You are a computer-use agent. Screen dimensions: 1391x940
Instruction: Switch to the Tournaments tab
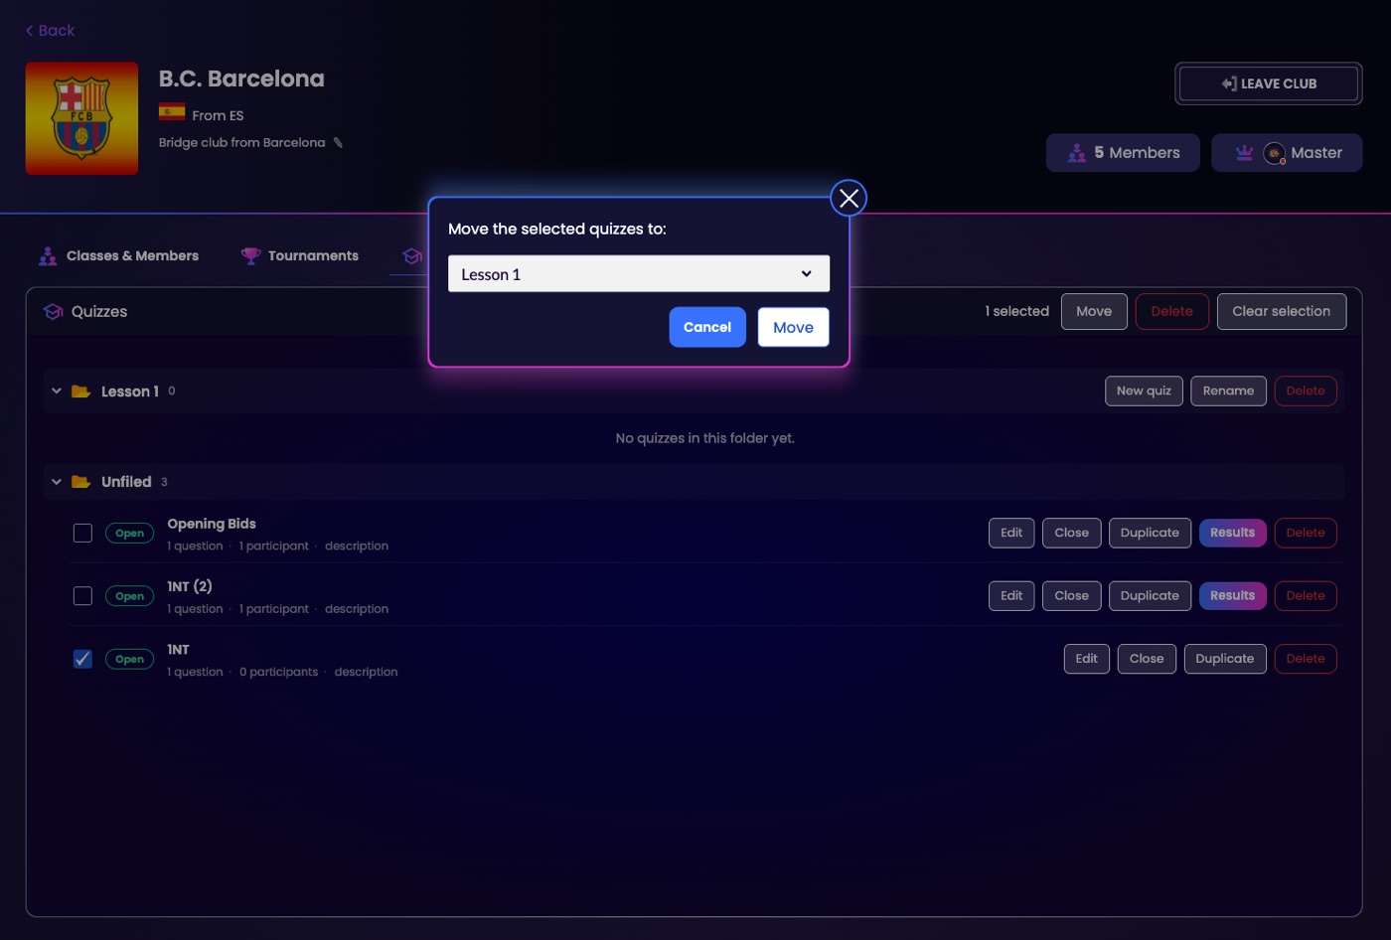coord(300,256)
